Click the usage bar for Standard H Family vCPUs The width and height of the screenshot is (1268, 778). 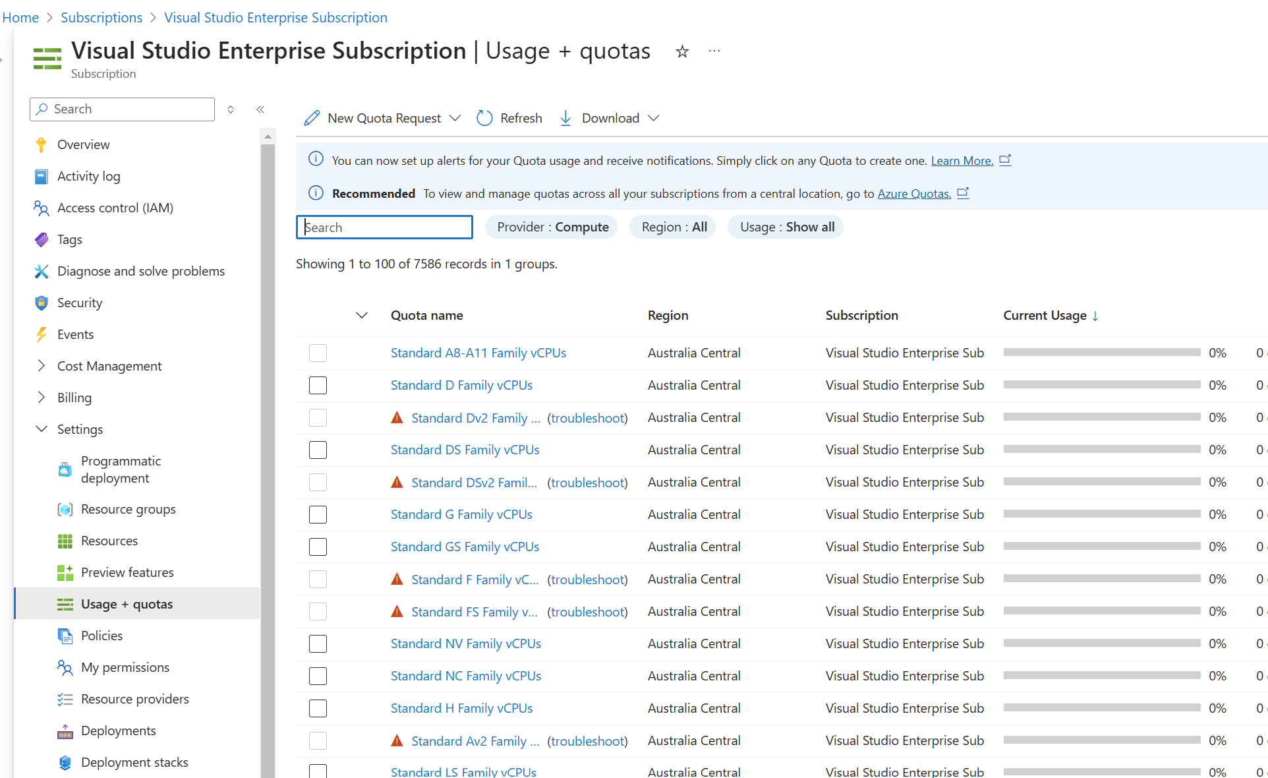1102,707
